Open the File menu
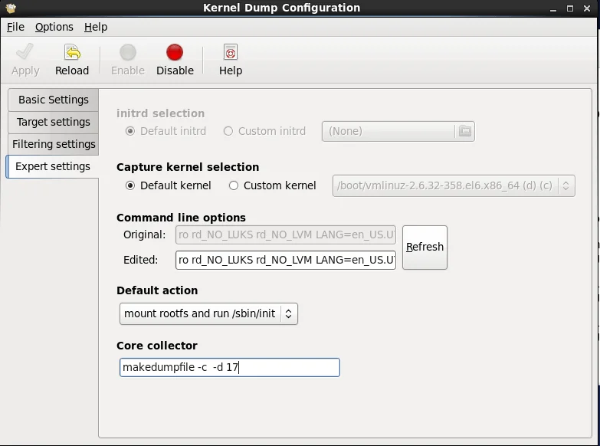Viewport: 600px width, 446px height. pos(15,27)
